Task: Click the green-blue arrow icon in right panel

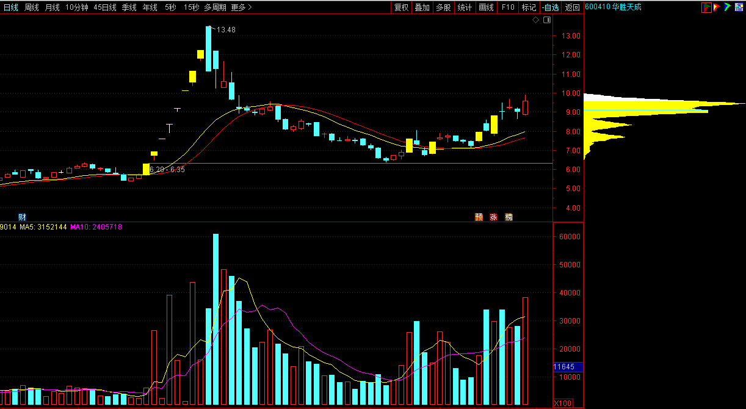Action: point(727,7)
